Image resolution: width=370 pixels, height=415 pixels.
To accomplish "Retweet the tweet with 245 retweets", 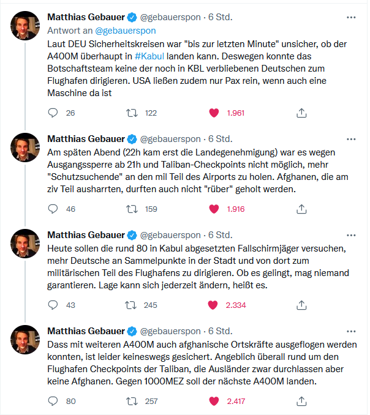I will (130, 305).
